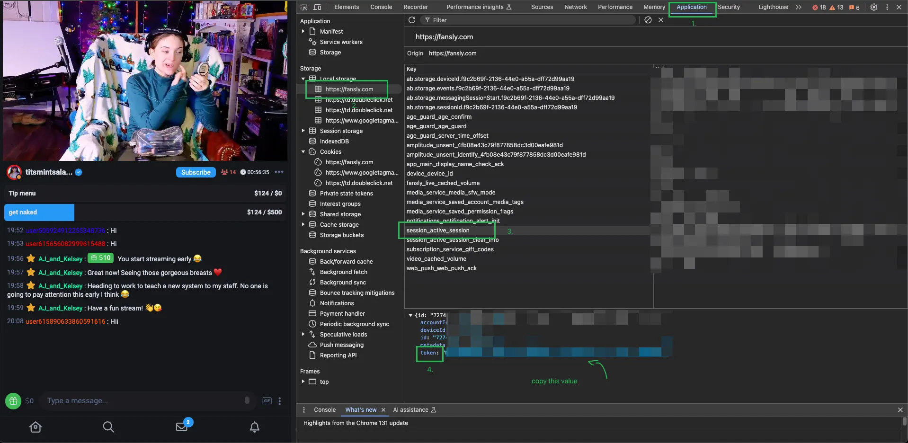The image size is (908, 443).
Task: Open Background fetch item
Action: [344, 272]
